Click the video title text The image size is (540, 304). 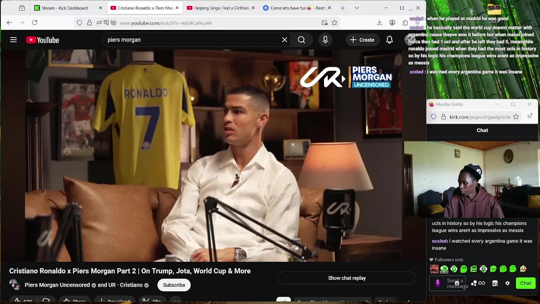tap(130, 271)
